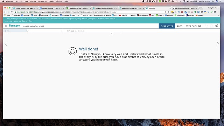Screen dimensions: 224x126
Task: Click the project title Hatfields and McCoys in 2017
Action: (34, 26)
